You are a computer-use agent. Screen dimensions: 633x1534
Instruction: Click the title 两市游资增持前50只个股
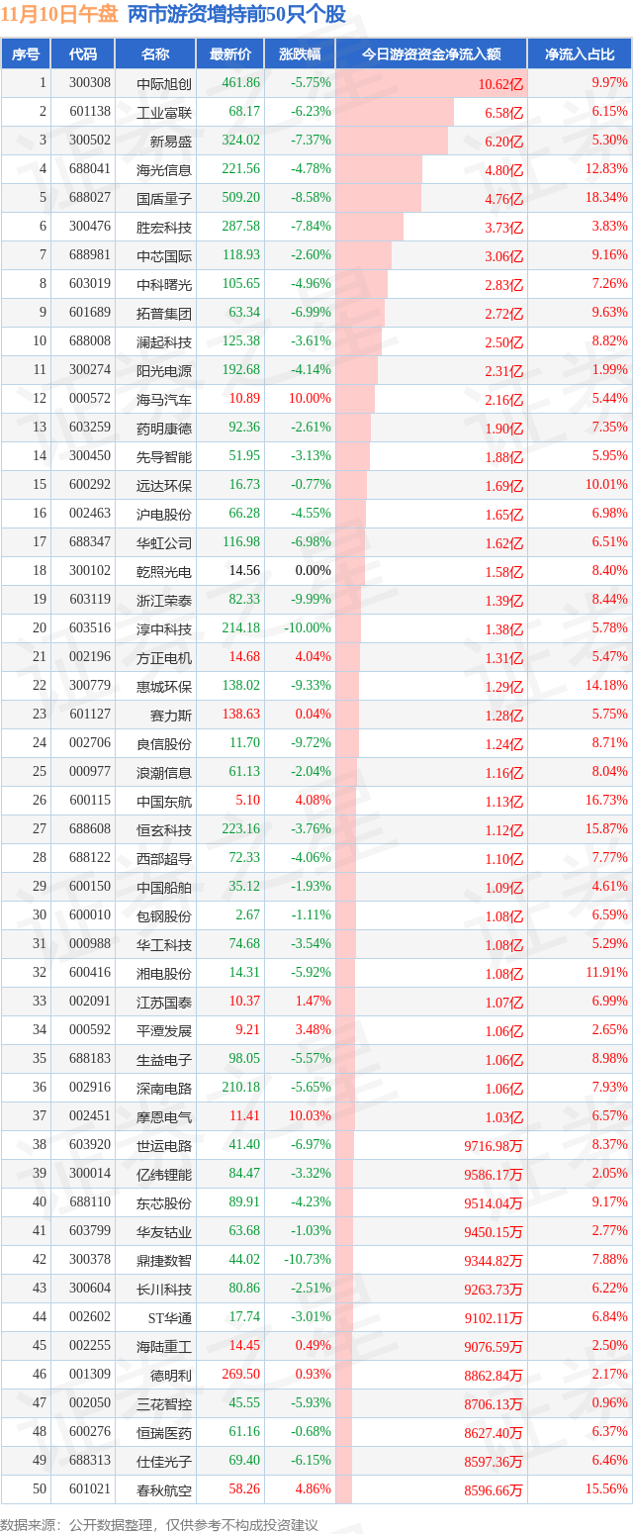pyautogui.click(x=236, y=14)
